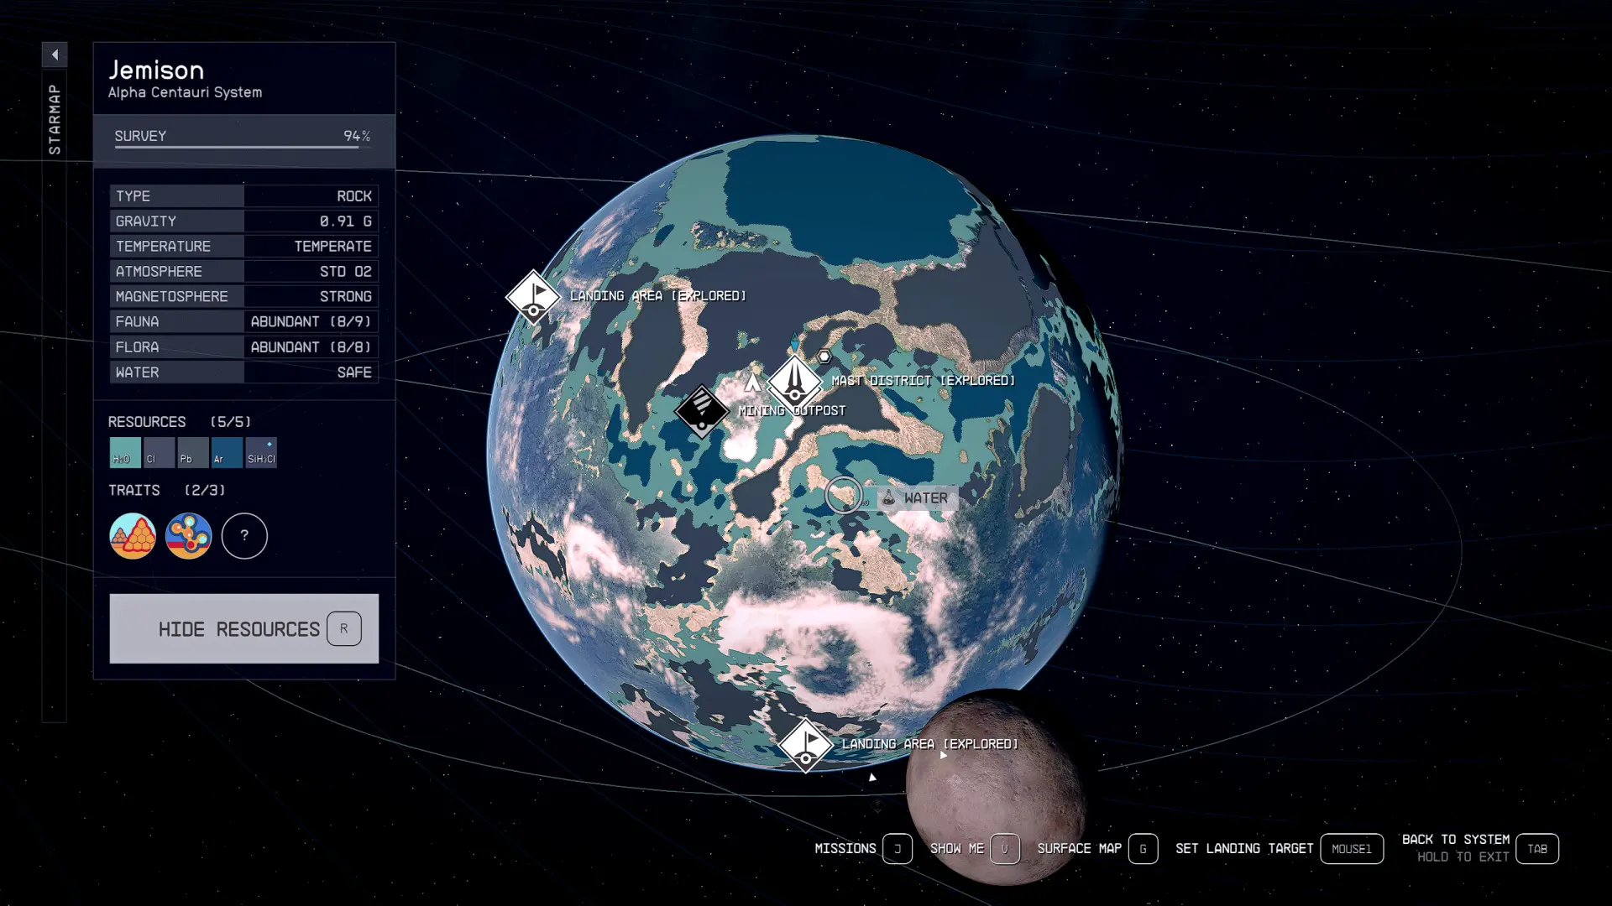Image resolution: width=1612 pixels, height=906 pixels.
Task: Select the upper-left Landing Area marker
Action: click(534, 296)
